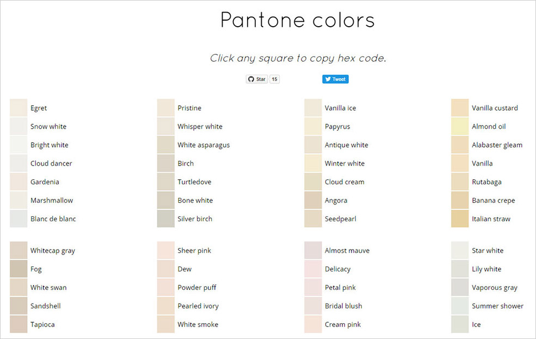Click the Ice color square

tap(460, 324)
